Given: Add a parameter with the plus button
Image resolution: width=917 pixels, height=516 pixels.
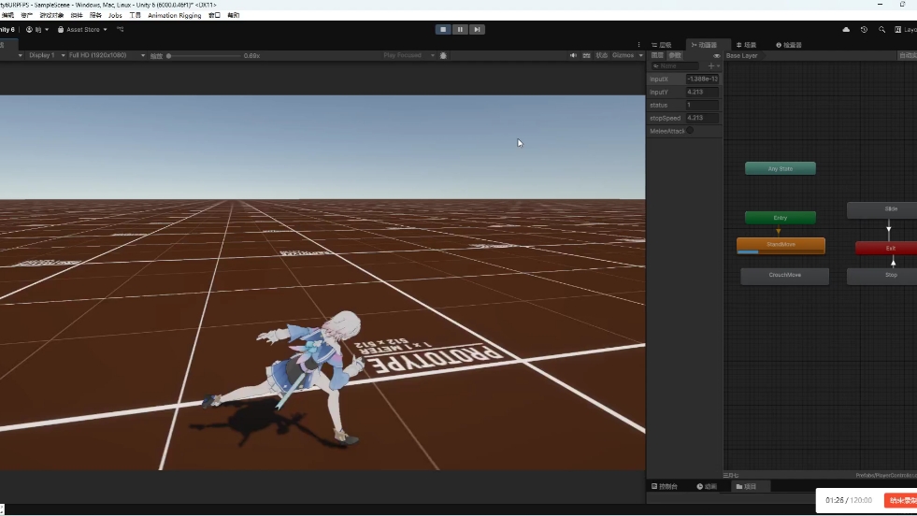Looking at the screenshot, I should click(713, 66).
